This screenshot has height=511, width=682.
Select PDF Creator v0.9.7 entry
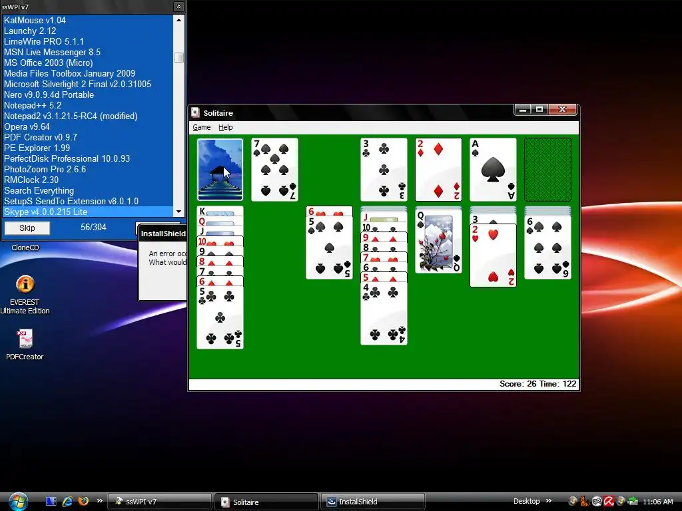coord(88,137)
